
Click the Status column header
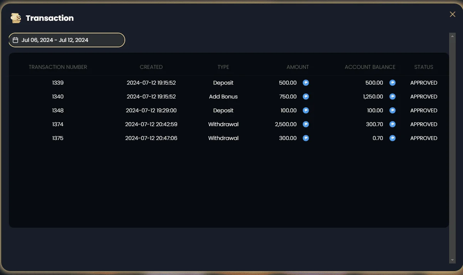pyautogui.click(x=424, y=67)
